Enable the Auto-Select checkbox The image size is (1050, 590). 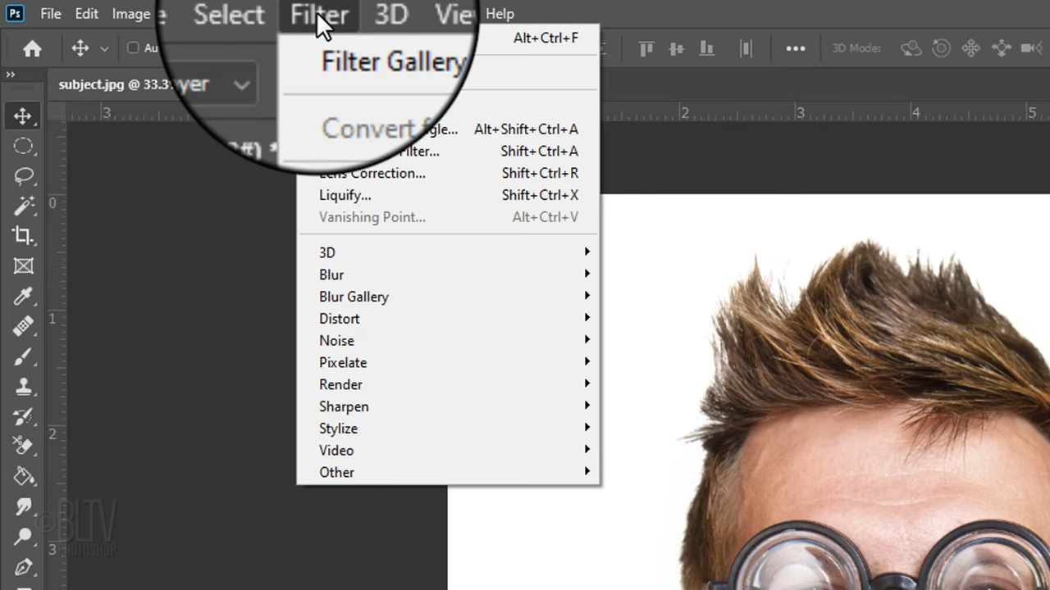pos(133,48)
